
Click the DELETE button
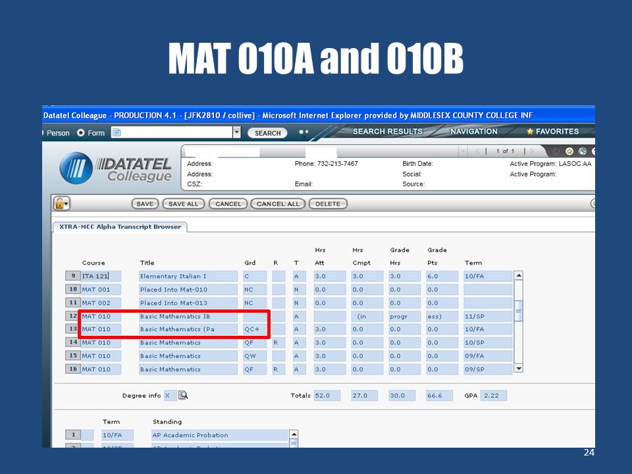[328, 204]
